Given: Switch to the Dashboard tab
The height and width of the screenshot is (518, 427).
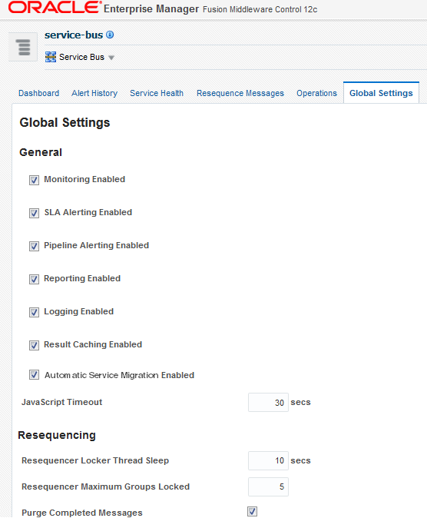Looking at the screenshot, I should click(38, 93).
